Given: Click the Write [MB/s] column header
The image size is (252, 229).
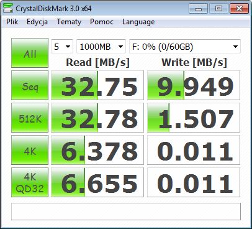Looking at the screenshot, I should click(194, 62).
